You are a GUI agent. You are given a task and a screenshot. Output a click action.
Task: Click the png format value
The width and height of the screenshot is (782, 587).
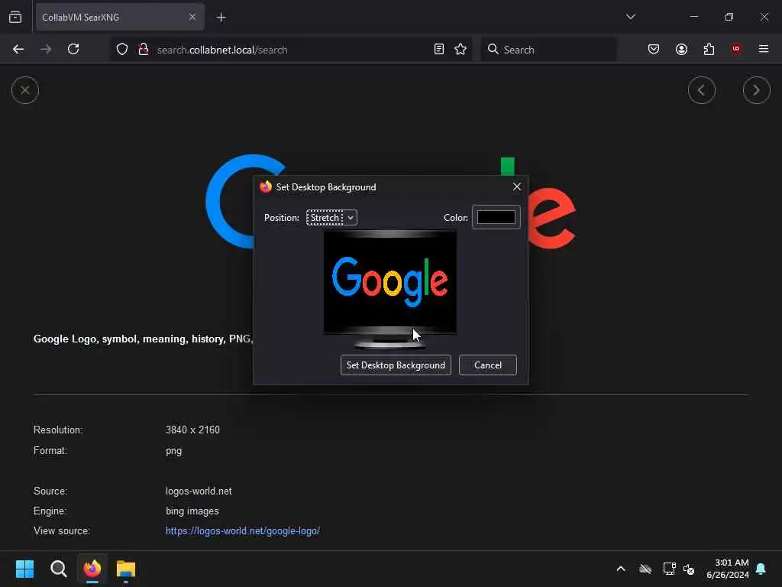[173, 451]
